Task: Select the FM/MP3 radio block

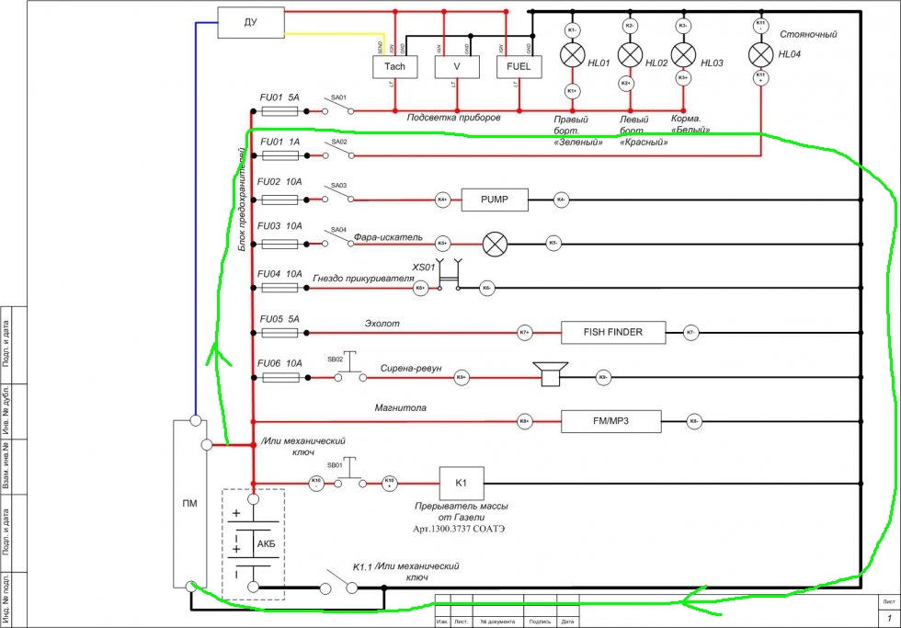Action: (x=613, y=421)
